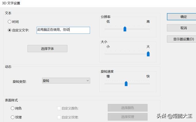Click the 旋转速度 slider handle
This screenshot has width=196, height=122.
point(126,84)
